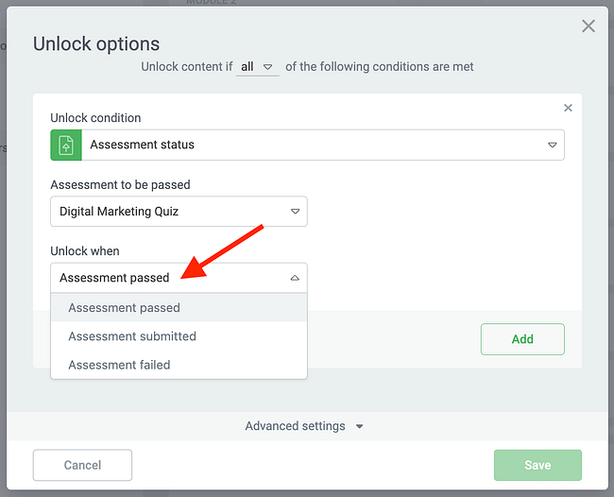Viewport: 614px width, 497px height.
Task: Click the up caret in Unlock when
Action: click(295, 278)
